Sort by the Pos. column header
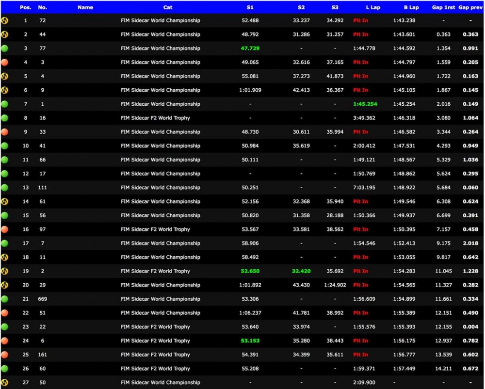Viewport: 485px width, 389px height. [x=25, y=7]
